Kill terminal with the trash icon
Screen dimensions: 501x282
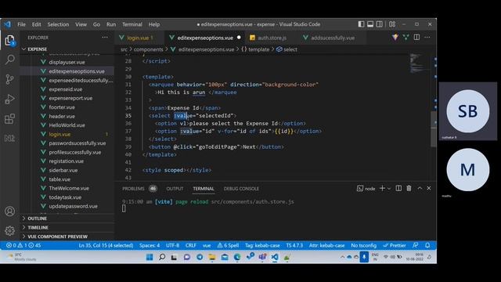tap(409, 188)
